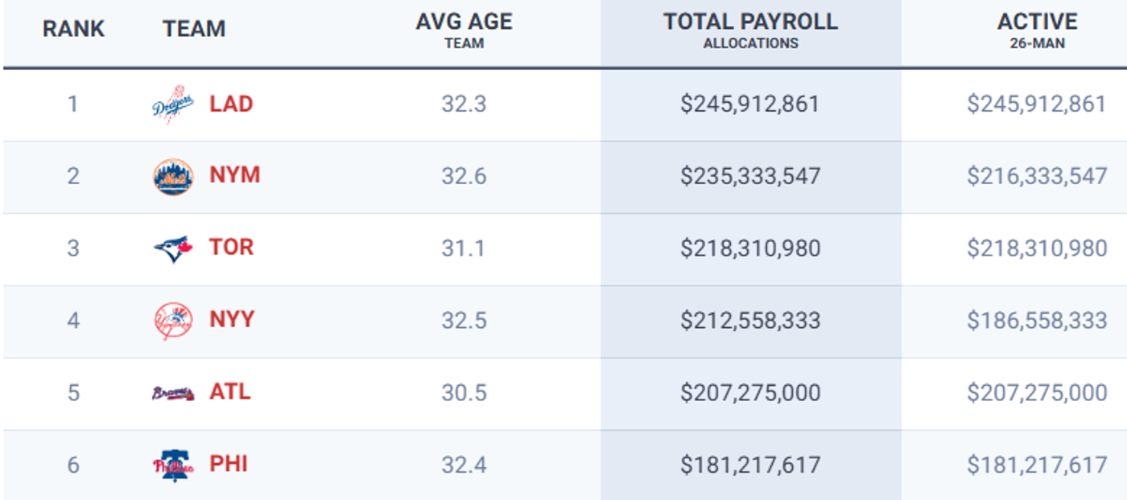The height and width of the screenshot is (500, 1127).
Task: Click the Braves team logo
Action: click(x=173, y=393)
